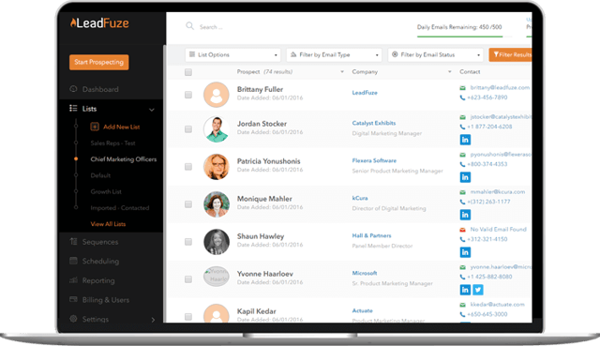Image resolution: width=600 pixels, height=346 pixels.
Task: Click Jordan Stocker's profile photo
Action: [x=217, y=129]
